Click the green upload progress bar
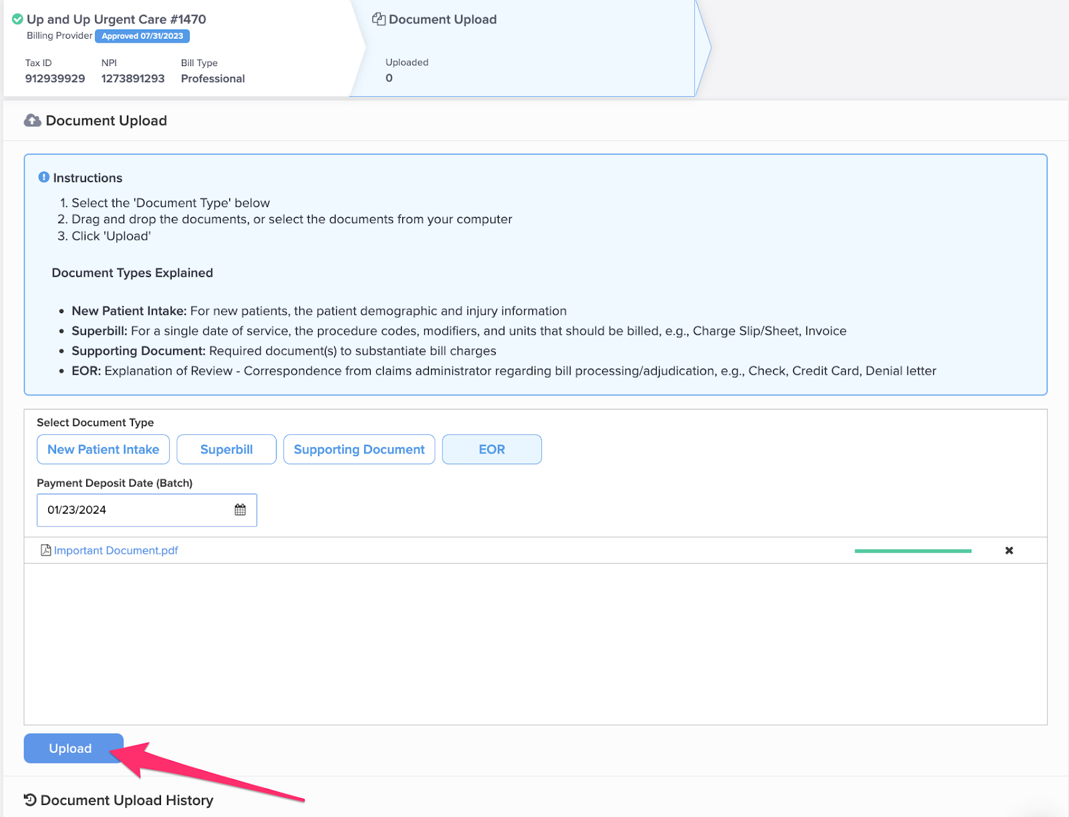Viewport: 1069px width, 817px height. click(x=913, y=551)
